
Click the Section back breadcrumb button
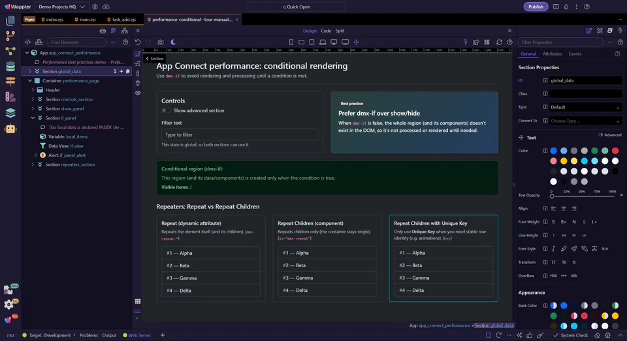click(x=154, y=58)
